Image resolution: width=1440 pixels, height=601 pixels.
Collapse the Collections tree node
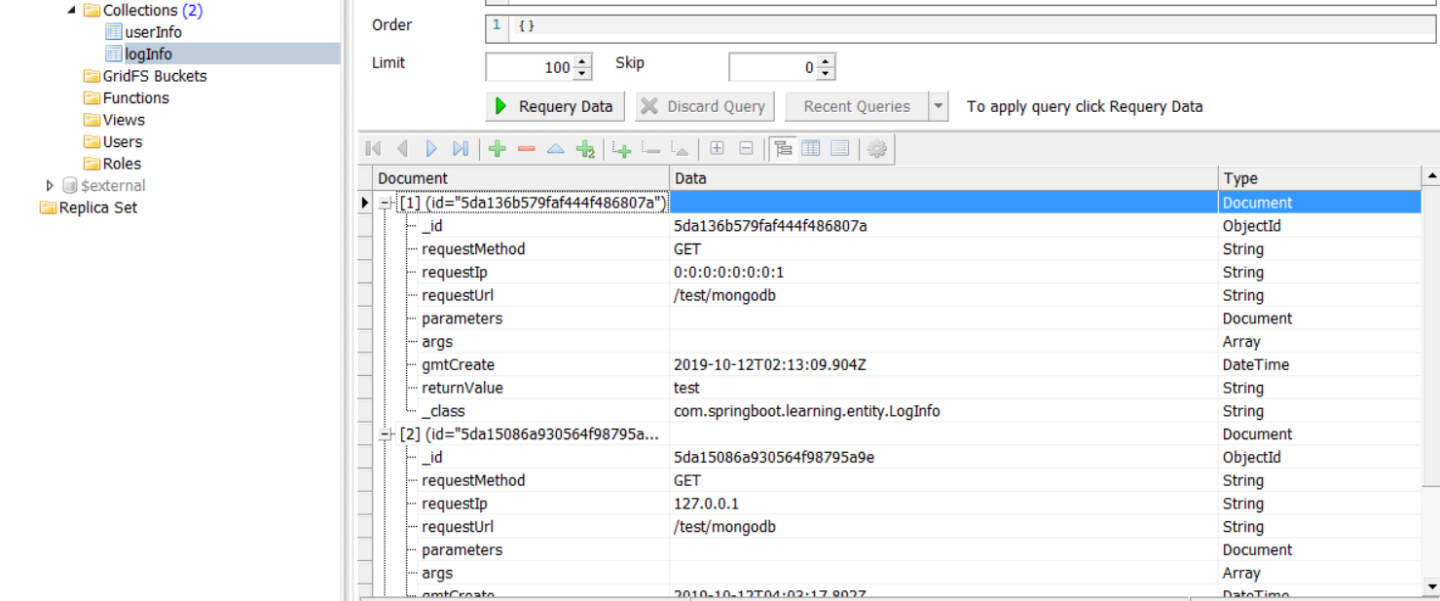coord(72,10)
